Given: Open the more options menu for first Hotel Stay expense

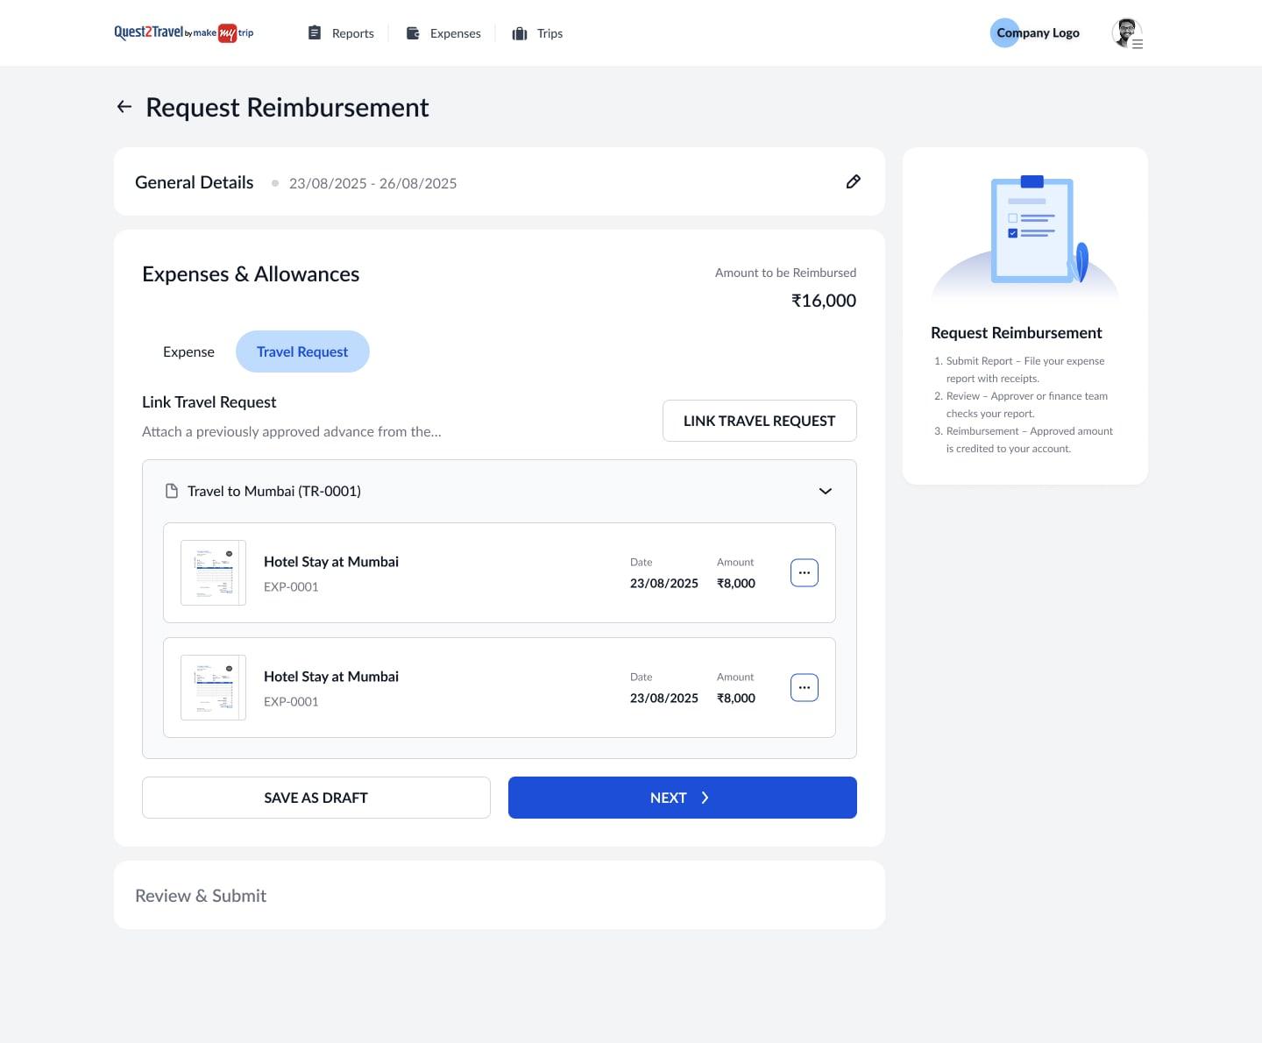Looking at the screenshot, I should (x=805, y=572).
